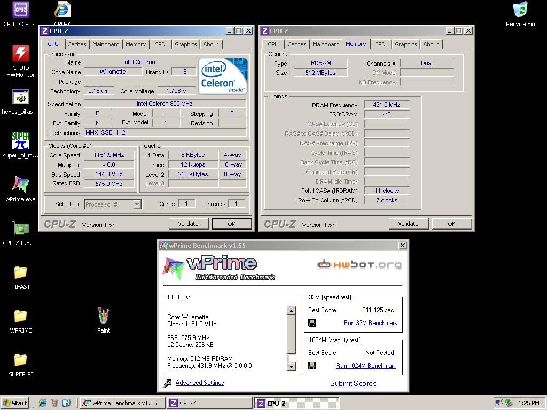Open SPD tab in right CPU-Z window
Viewport: 547px width, 410px height.
click(380, 44)
